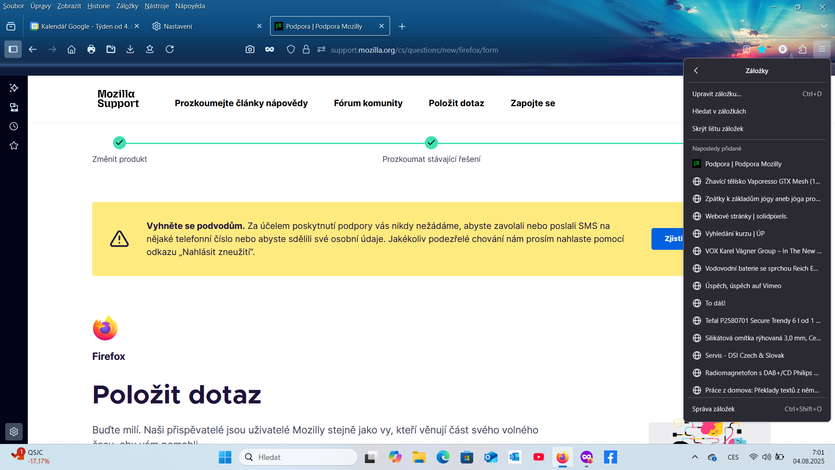Toggle the blue bookmark star icon
Screen dimensions: 835x470
point(762,50)
